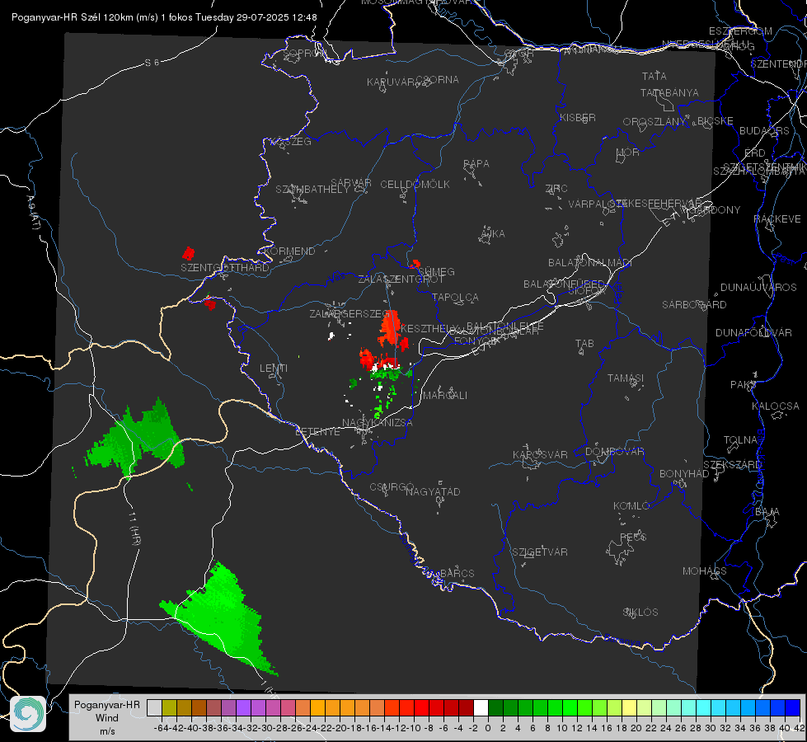Select the SUMEG town label

pos(436,272)
